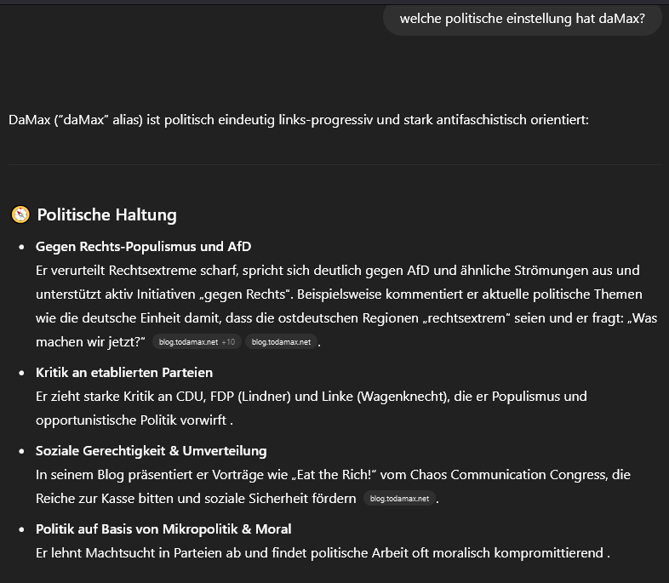Click the compass emoji beside Politische Haltung
The width and height of the screenshot is (669, 583).
click(x=20, y=214)
